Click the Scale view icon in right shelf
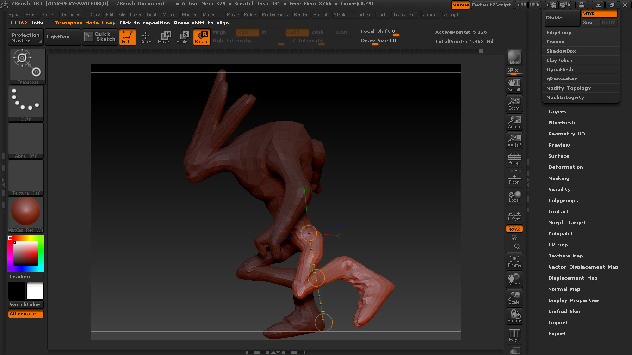 [514, 298]
